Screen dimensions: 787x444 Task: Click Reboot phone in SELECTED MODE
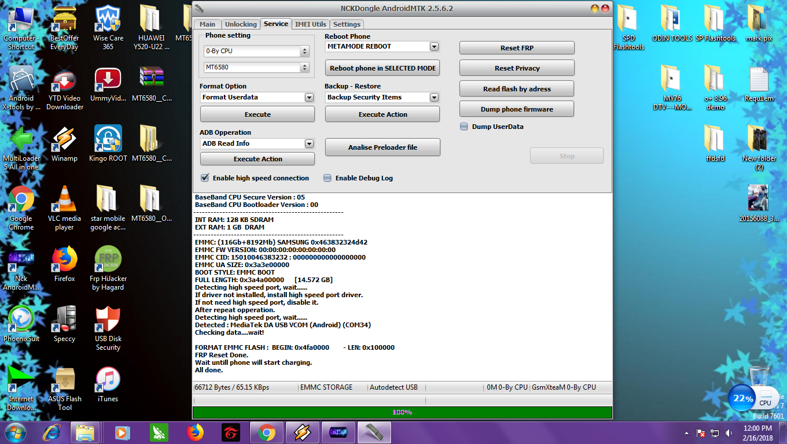point(383,68)
